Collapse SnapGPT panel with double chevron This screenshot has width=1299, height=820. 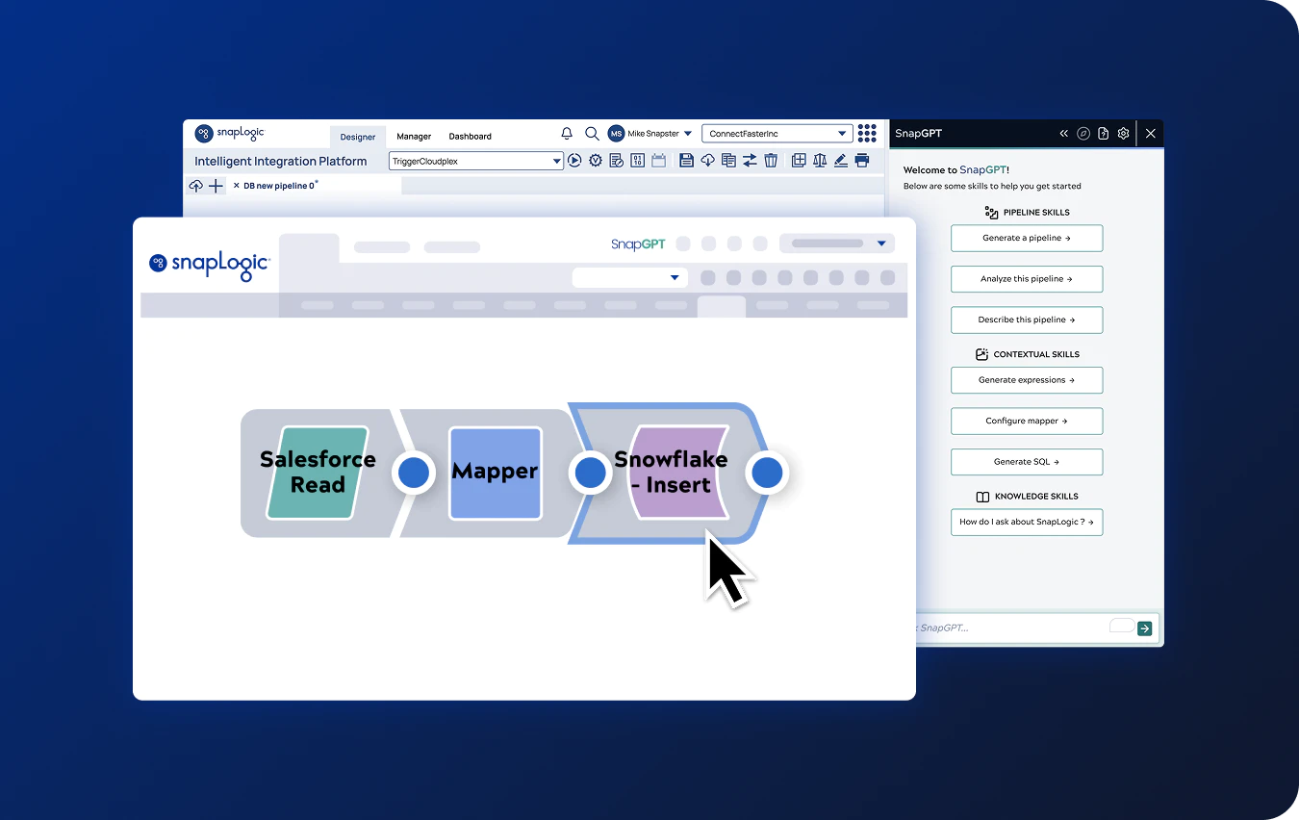tap(1063, 134)
